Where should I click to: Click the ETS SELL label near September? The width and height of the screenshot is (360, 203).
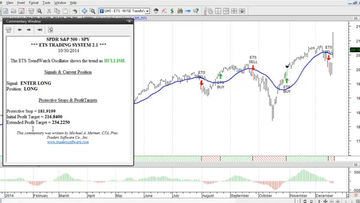[253, 60]
